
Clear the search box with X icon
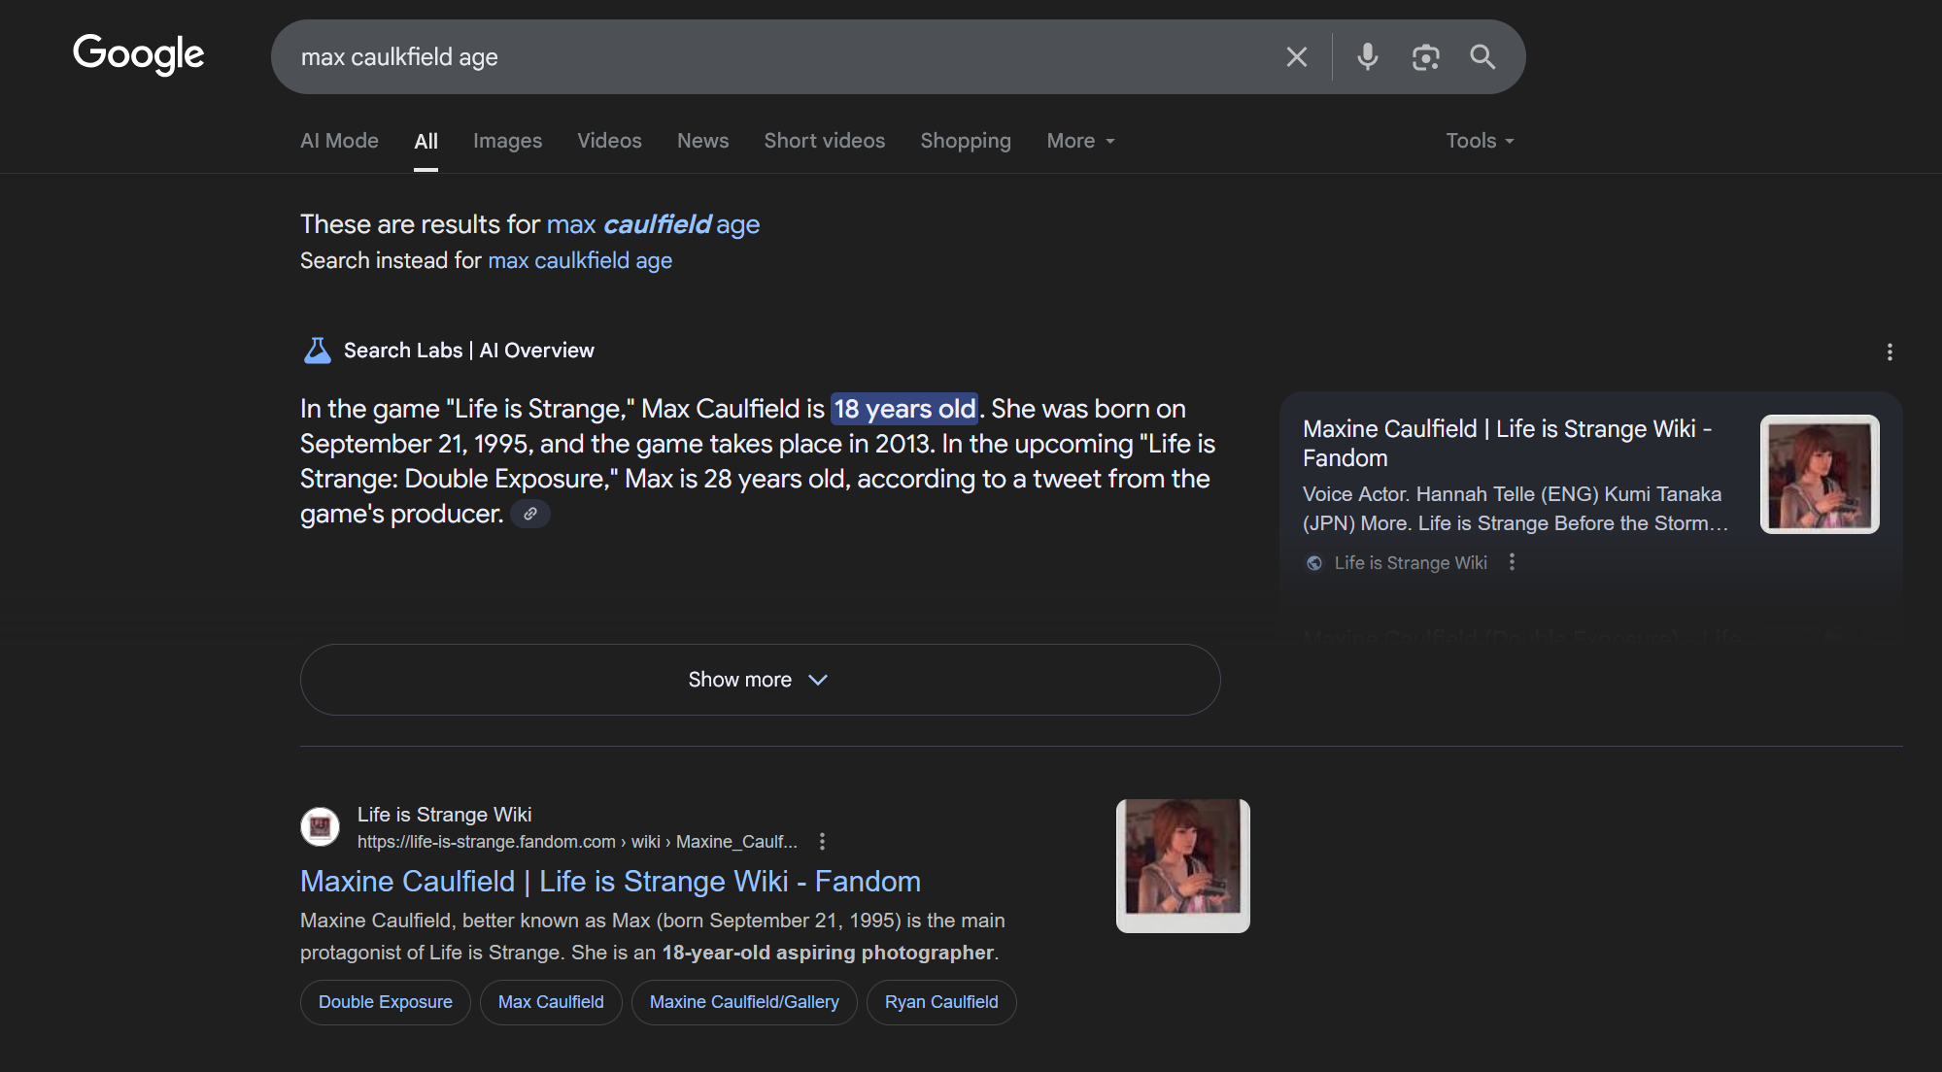tap(1297, 57)
